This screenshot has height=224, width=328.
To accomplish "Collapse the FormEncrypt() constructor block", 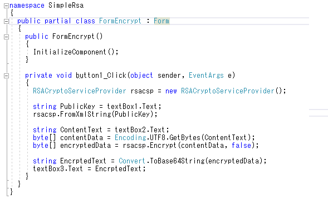I will pyautogui.click(x=7, y=37).
